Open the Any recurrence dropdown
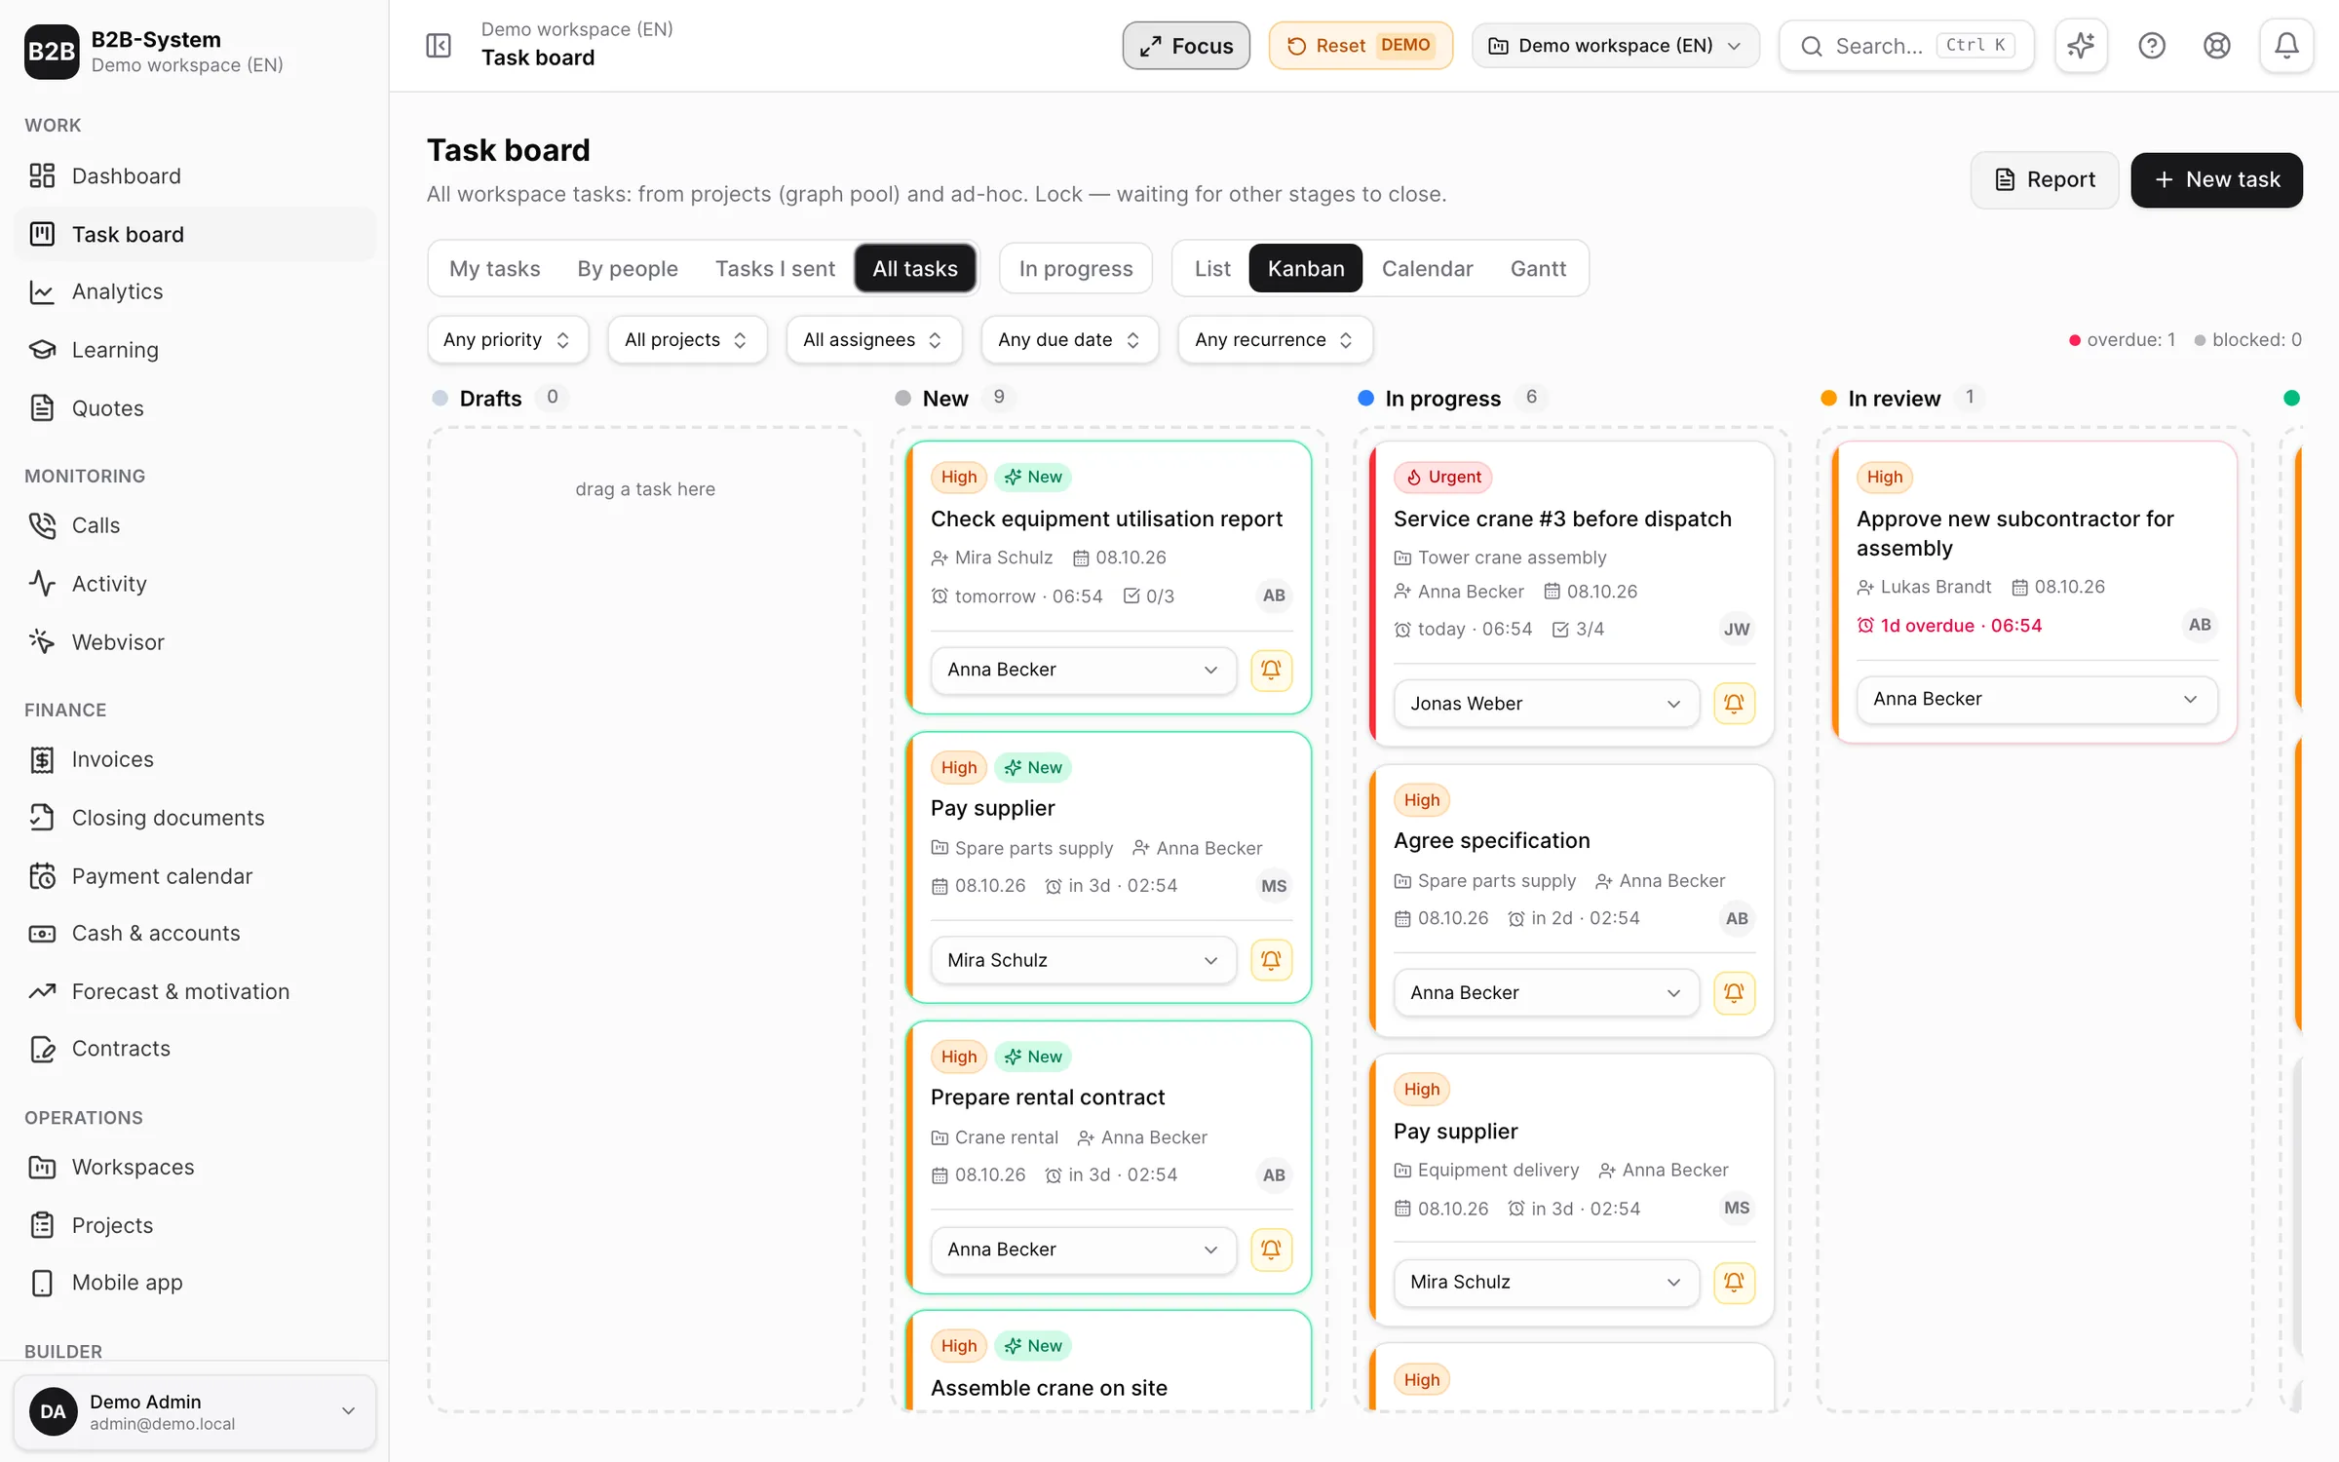 pyautogui.click(x=1275, y=339)
